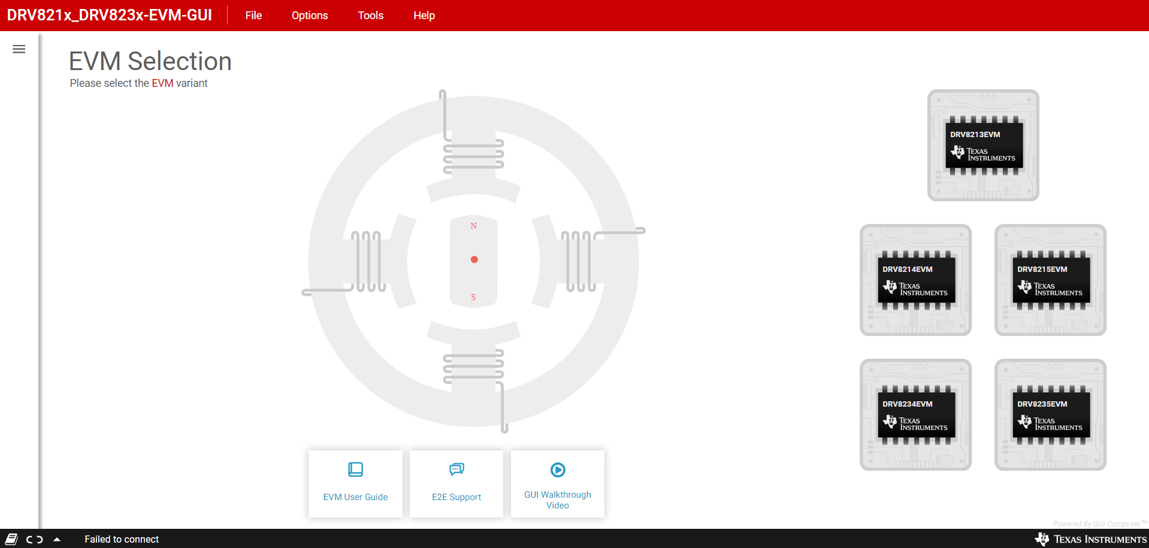Screen dimensions: 1149x548
Task: Open the Tools menu
Action: coord(370,16)
